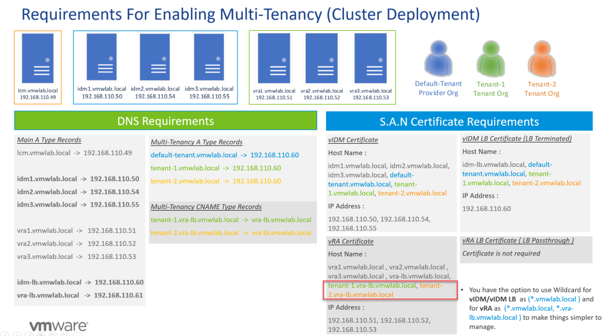Screen dimensions: 608x336
Task: Click the green DNS Requirements header
Action: [166, 121]
